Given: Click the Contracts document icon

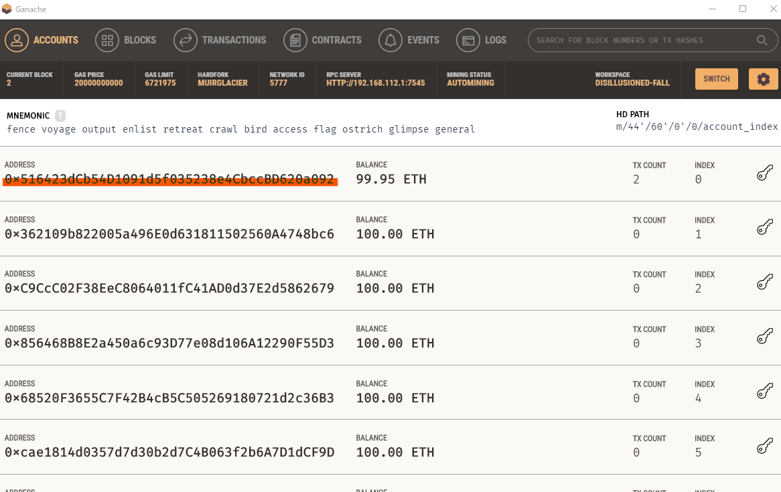Looking at the screenshot, I should [295, 40].
